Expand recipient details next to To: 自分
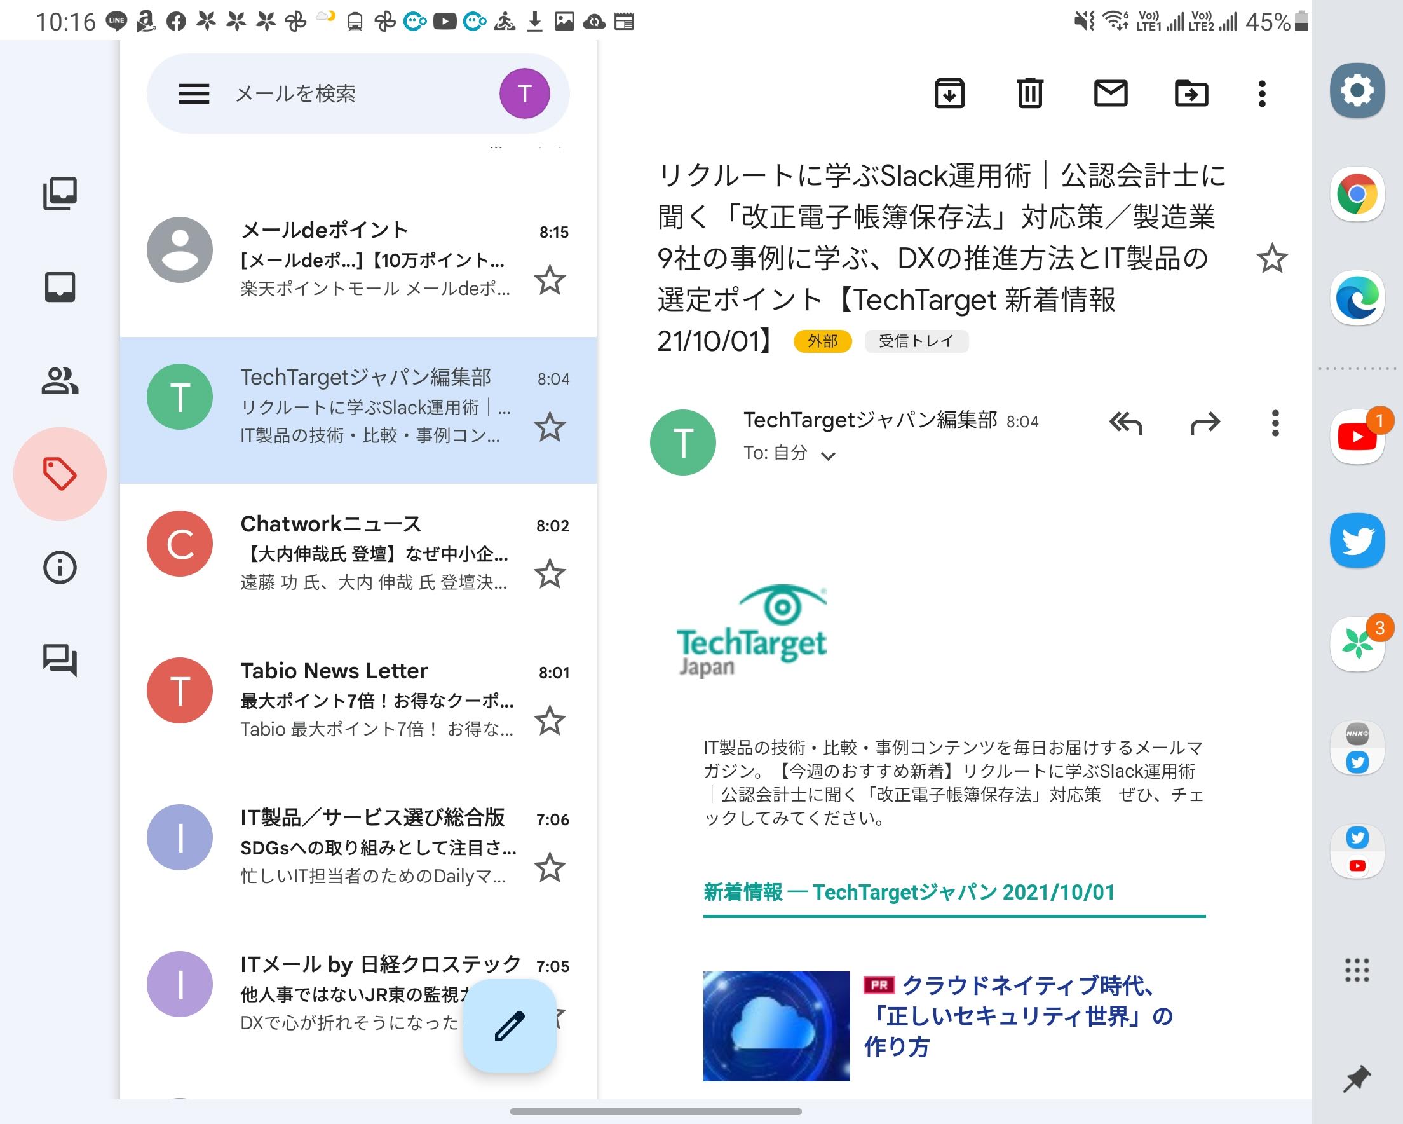The width and height of the screenshot is (1403, 1124). [x=829, y=456]
